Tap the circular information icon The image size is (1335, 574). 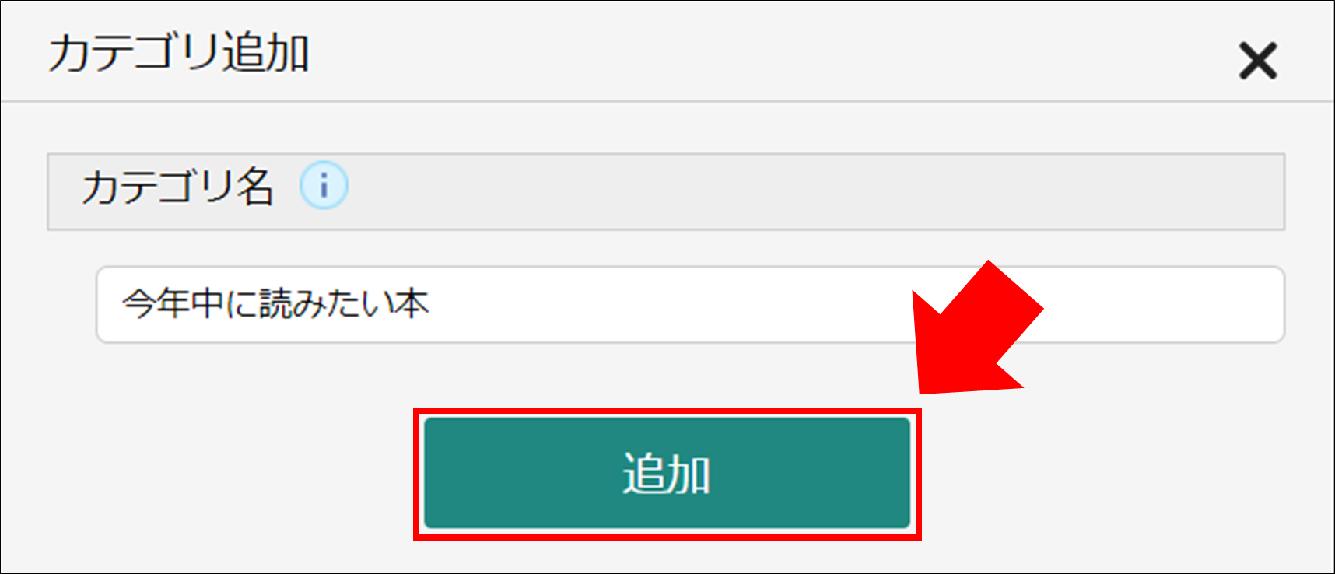coord(324,186)
